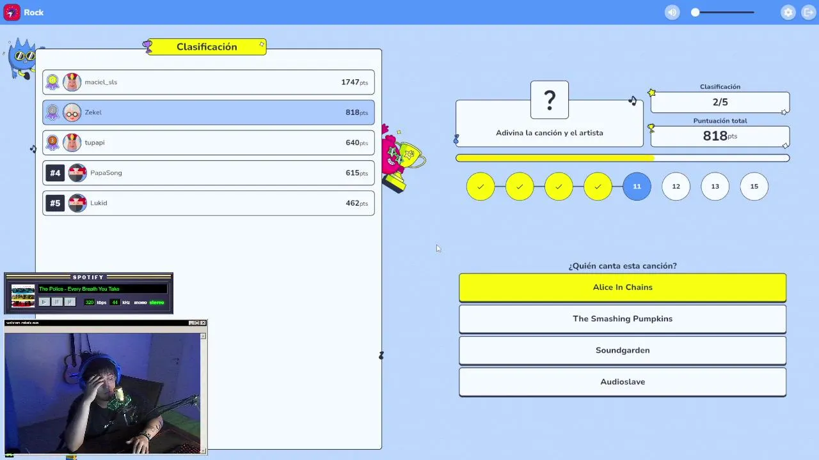Screen dimensions: 819x460
Task: Click the round 15 circle
Action: click(754, 187)
